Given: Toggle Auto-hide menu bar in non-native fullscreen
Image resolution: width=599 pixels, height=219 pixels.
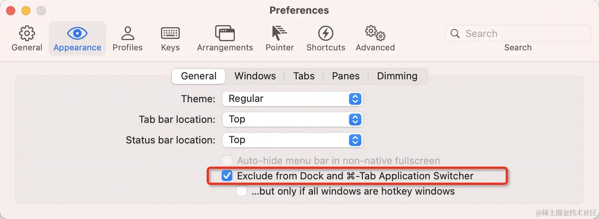Looking at the screenshot, I should pyautogui.click(x=227, y=160).
